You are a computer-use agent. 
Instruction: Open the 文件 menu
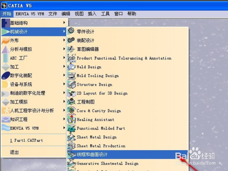53,14
